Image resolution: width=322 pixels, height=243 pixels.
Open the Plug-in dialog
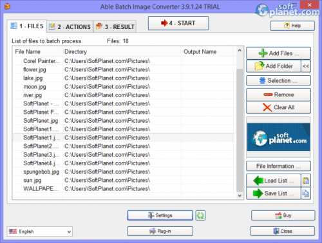pyautogui.click(x=160, y=231)
